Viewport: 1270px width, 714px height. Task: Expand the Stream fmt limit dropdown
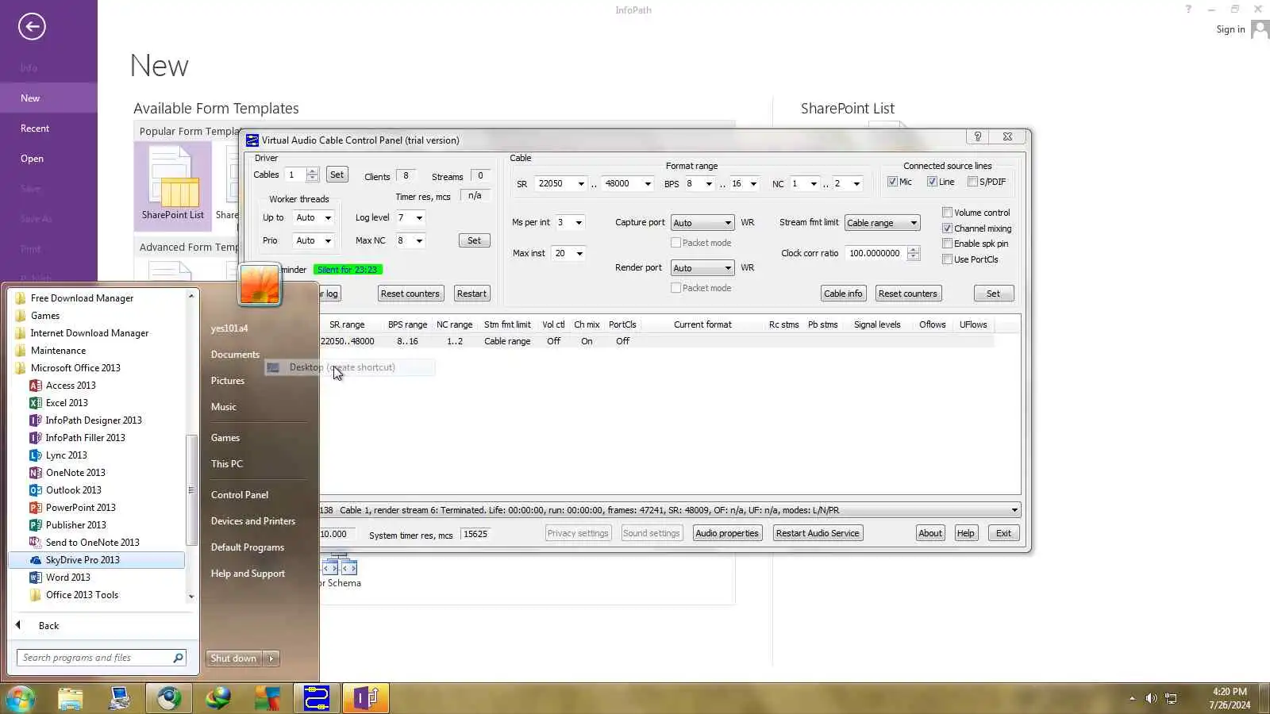(x=882, y=223)
